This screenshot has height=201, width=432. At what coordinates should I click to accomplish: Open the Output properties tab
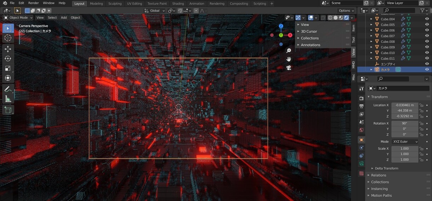tap(362, 106)
